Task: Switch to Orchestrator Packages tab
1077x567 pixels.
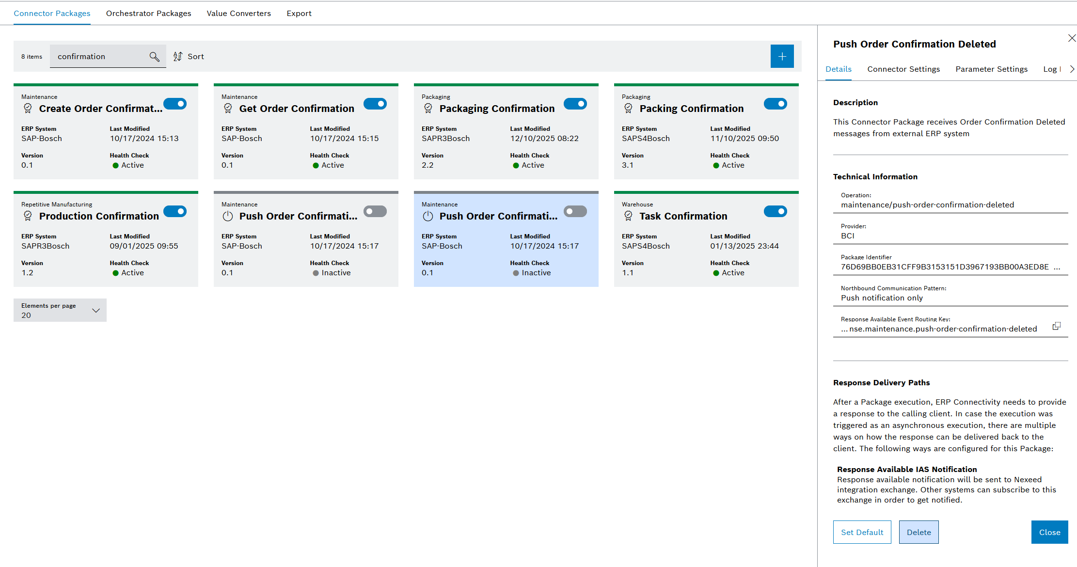Action: pos(148,14)
